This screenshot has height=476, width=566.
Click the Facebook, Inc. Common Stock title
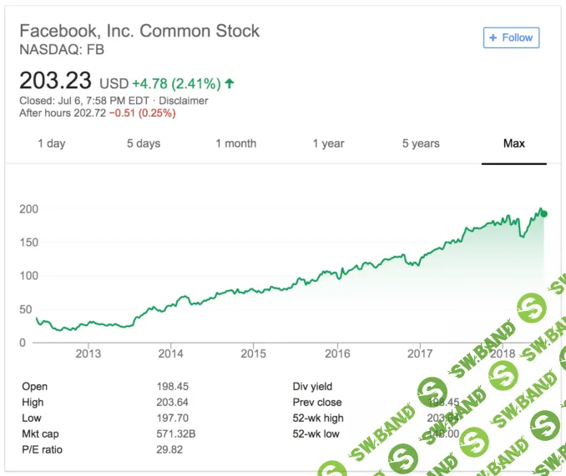139,31
